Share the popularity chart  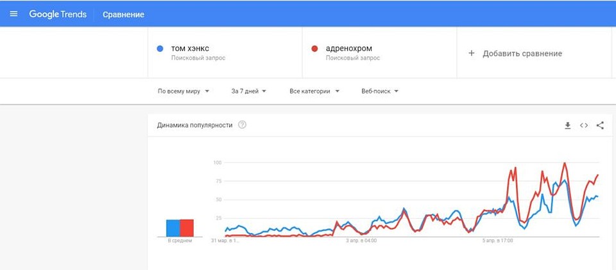tap(600, 125)
